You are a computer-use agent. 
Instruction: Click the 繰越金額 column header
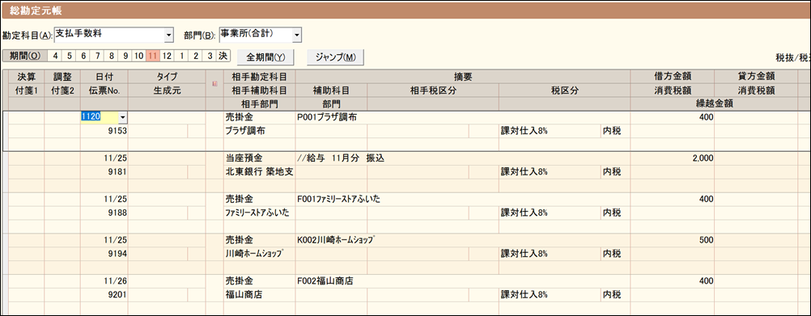pyautogui.click(x=714, y=103)
